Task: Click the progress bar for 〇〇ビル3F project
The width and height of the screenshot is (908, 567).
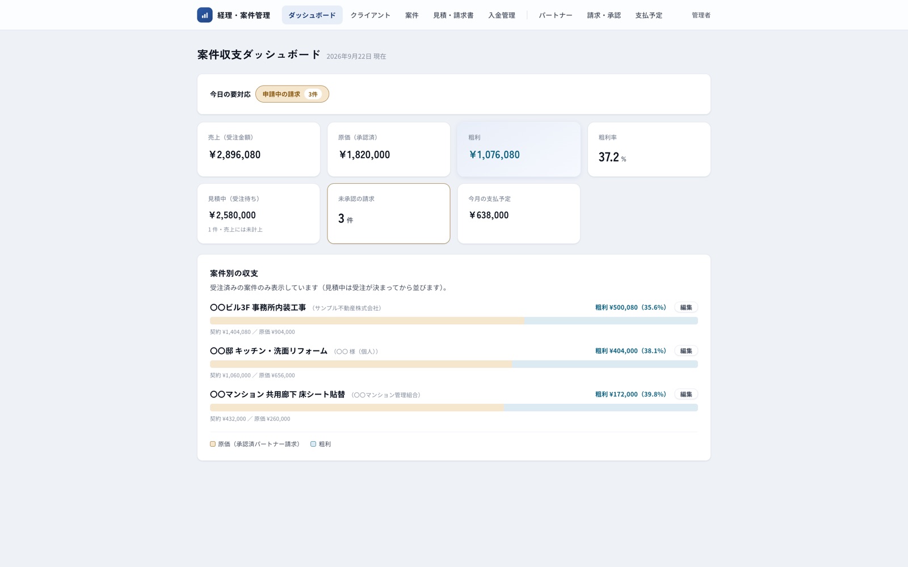Action: 454,321
